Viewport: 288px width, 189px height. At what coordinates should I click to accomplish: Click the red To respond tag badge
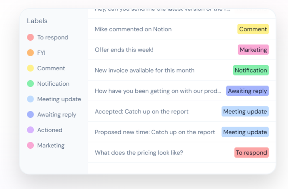pos(251,153)
